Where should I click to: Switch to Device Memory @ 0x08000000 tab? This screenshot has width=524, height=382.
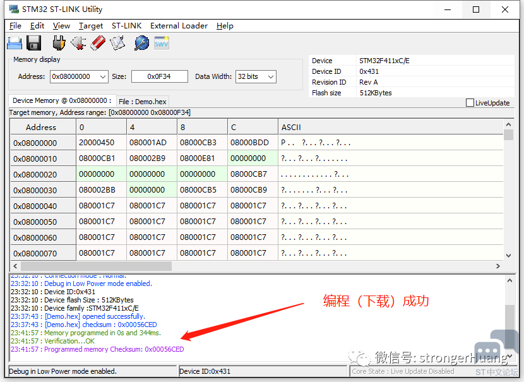tap(62, 100)
